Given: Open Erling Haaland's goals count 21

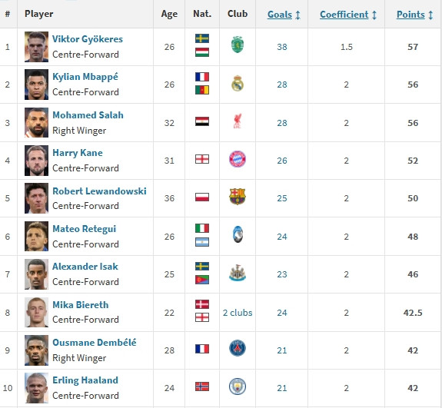Looking at the screenshot, I should (282, 388).
